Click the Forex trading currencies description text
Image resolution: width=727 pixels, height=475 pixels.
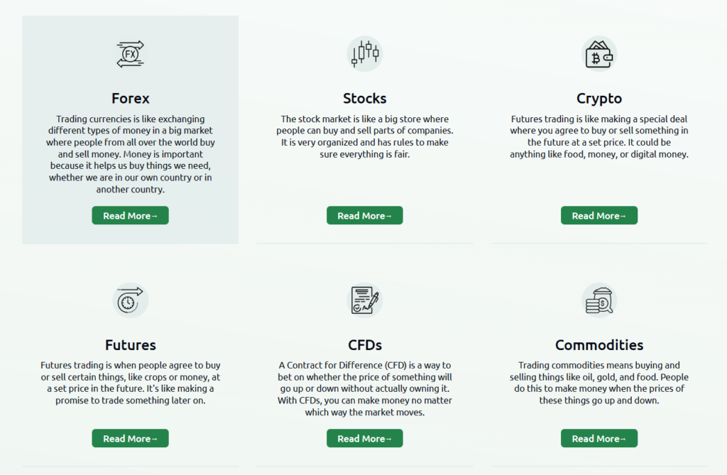(x=130, y=154)
